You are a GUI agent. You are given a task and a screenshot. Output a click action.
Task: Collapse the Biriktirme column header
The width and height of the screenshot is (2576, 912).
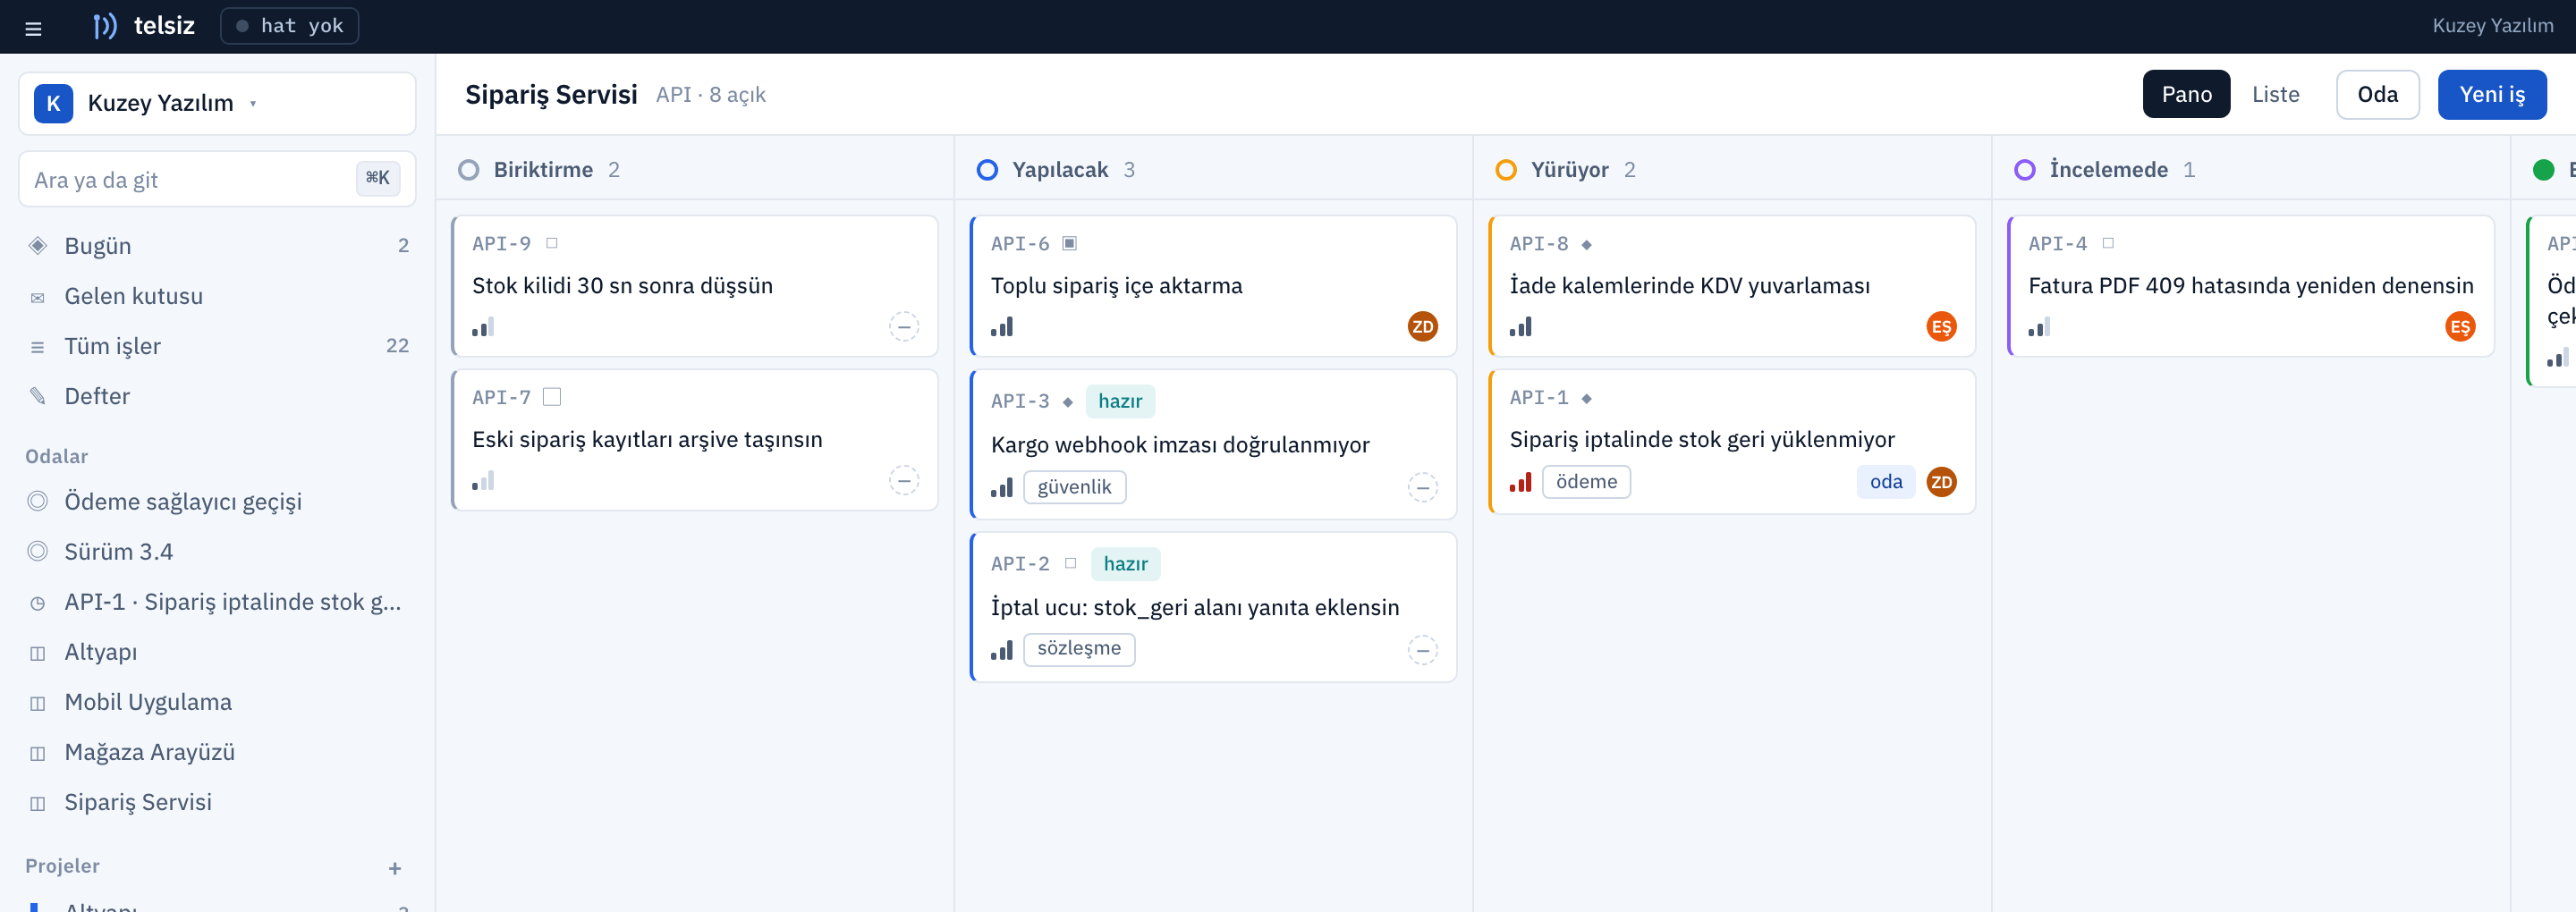point(695,170)
